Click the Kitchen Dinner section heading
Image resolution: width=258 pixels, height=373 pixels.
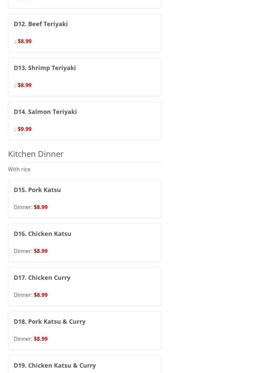point(36,154)
